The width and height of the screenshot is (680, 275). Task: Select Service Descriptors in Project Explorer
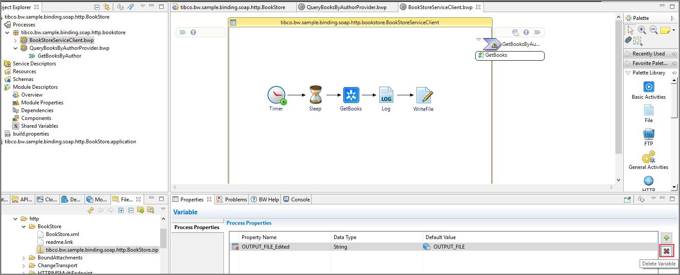pos(34,64)
